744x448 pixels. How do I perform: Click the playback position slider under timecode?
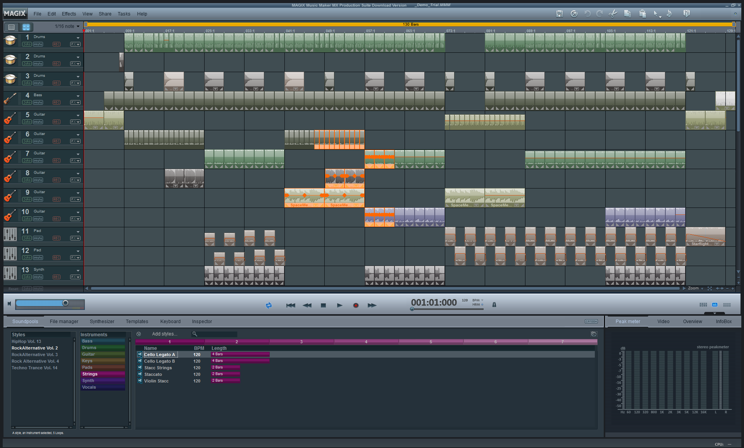tap(448, 309)
